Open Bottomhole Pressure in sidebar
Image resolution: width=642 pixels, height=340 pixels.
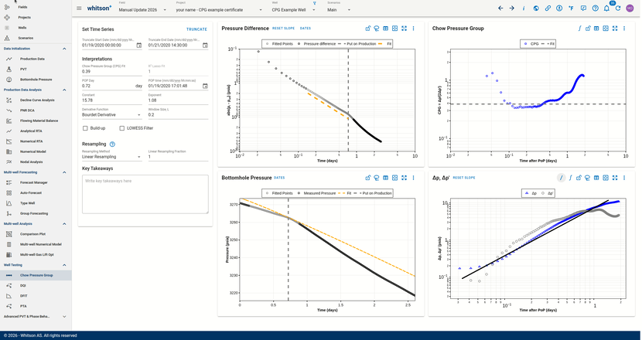tap(36, 80)
